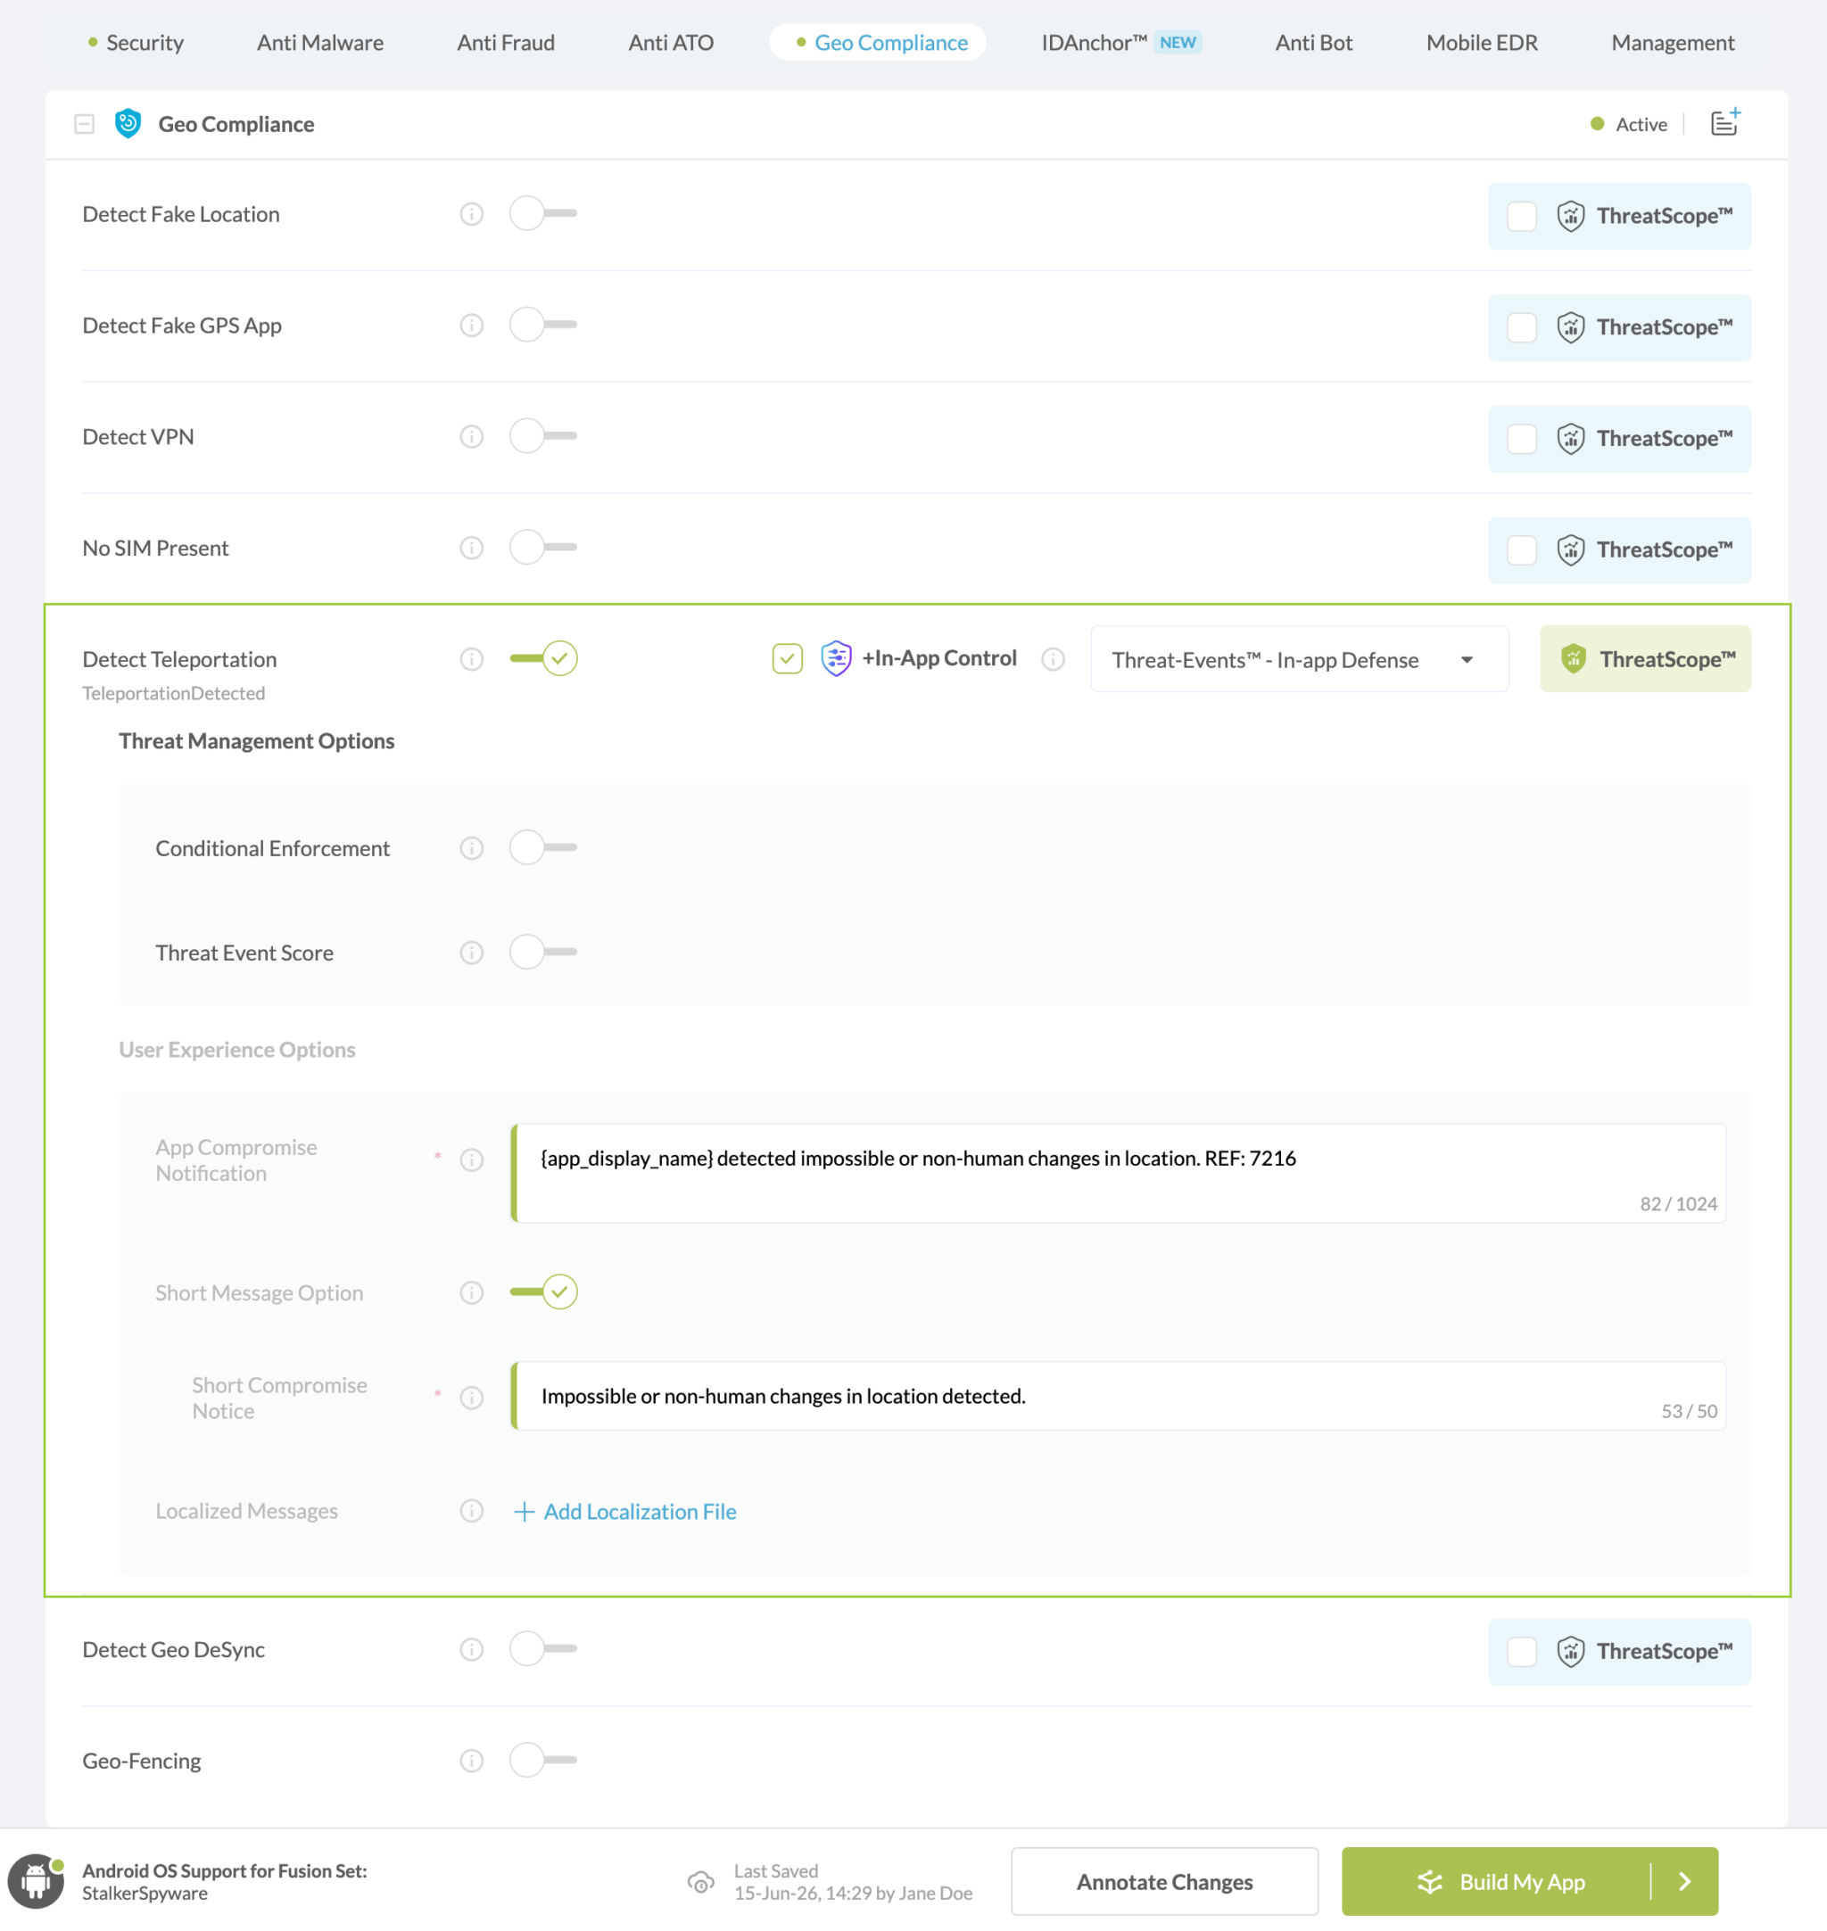Open info icon for Threat Event Score
Screen dimensions: 1827x1931
471,953
